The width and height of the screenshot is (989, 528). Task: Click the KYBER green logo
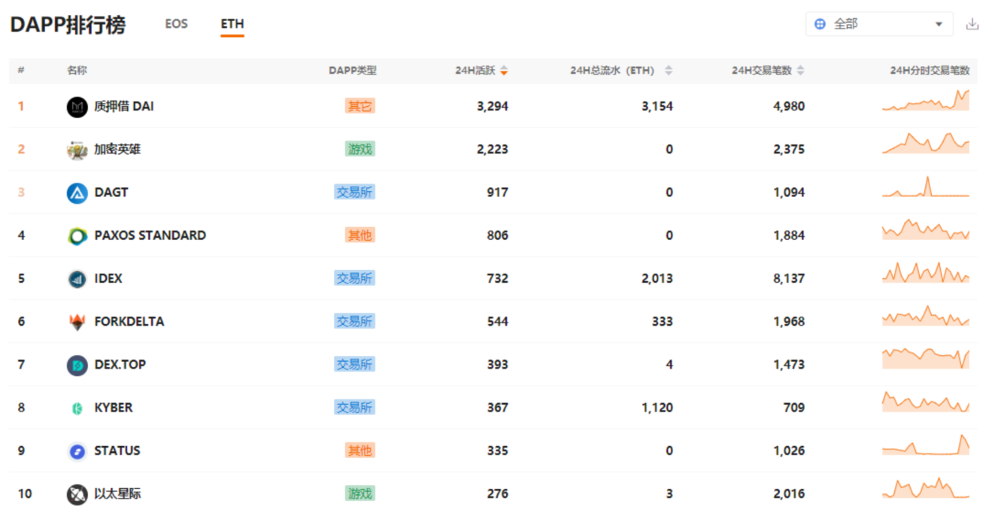click(x=77, y=408)
